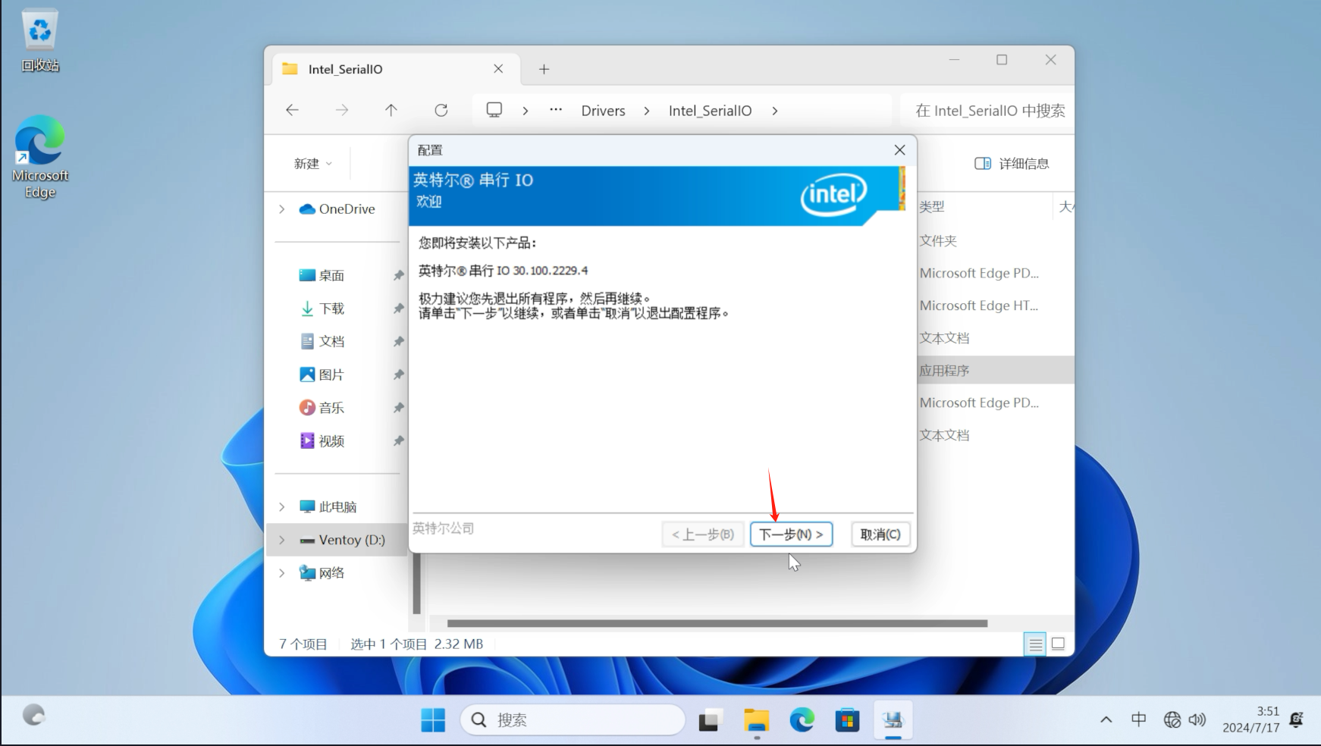1321x746 pixels.
Task: Click the pin icon next to 图片
Action: pos(398,375)
